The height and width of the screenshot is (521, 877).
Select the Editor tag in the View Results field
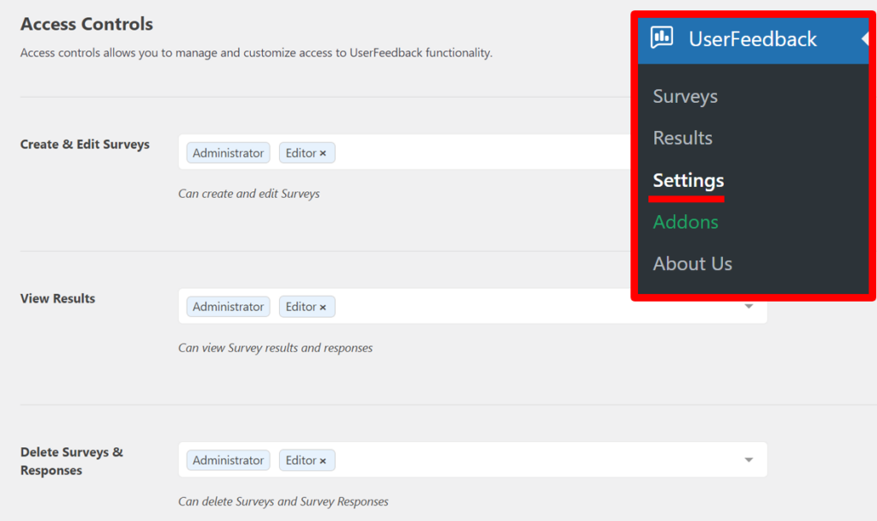coord(301,306)
